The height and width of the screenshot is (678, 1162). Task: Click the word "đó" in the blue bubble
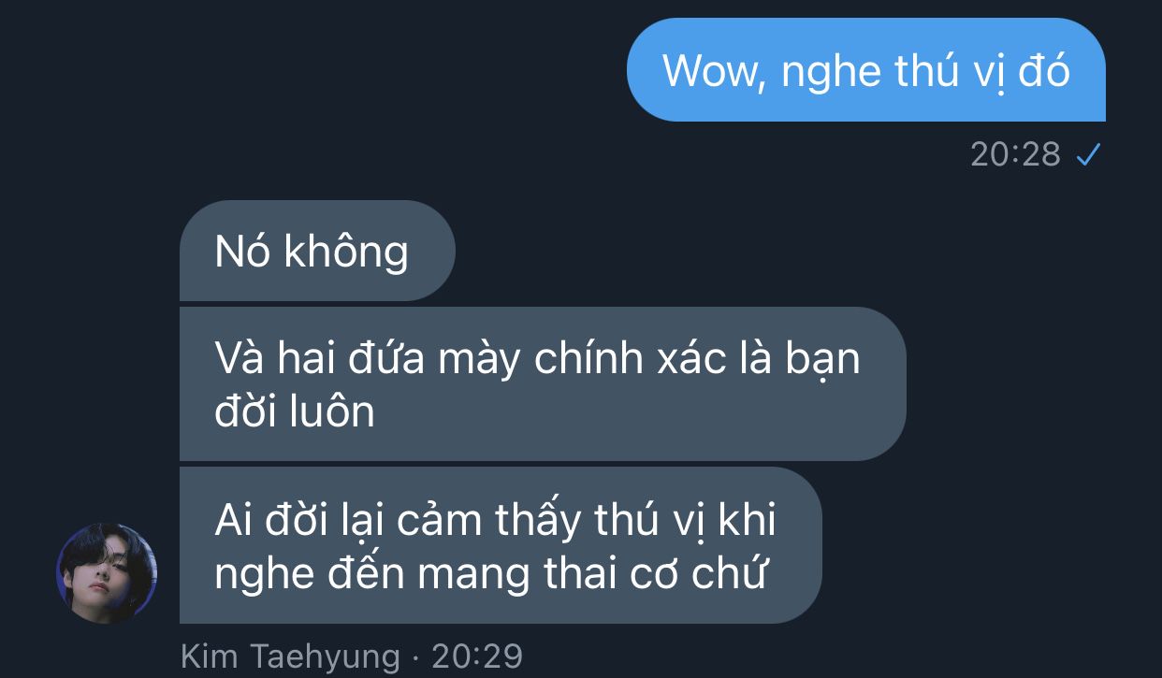click(x=1044, y=70)
